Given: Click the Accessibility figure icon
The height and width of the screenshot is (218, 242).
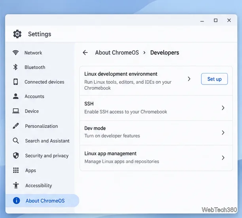Looking at the screenshot, I should click(16, 185).
